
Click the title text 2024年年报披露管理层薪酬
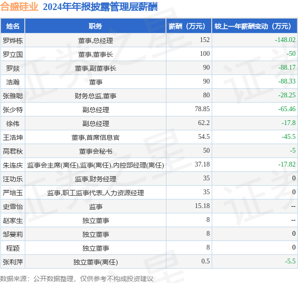tap(100, 7)
